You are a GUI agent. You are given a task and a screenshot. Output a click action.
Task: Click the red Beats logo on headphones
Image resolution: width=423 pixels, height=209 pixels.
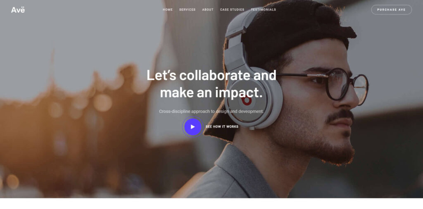pos(246,100)
